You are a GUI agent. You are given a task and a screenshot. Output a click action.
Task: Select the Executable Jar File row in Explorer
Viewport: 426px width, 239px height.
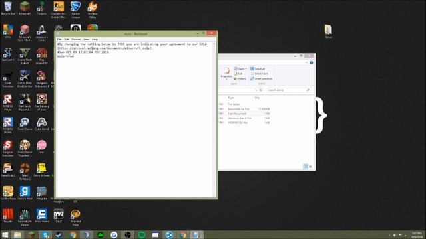pos(244,109)
